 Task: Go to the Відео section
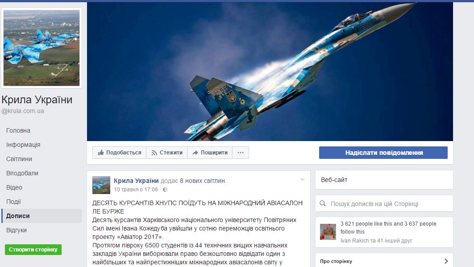click(14, 187)
